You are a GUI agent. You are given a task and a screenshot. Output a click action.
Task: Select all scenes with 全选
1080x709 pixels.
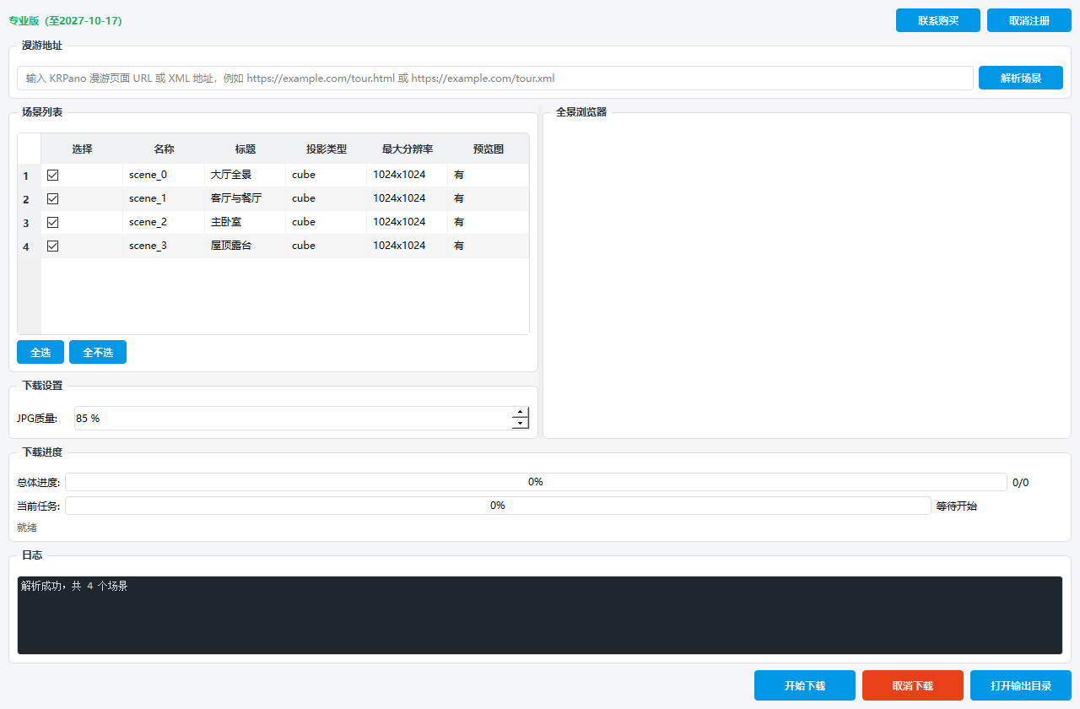pyautogui.click(x=40, y=352)
